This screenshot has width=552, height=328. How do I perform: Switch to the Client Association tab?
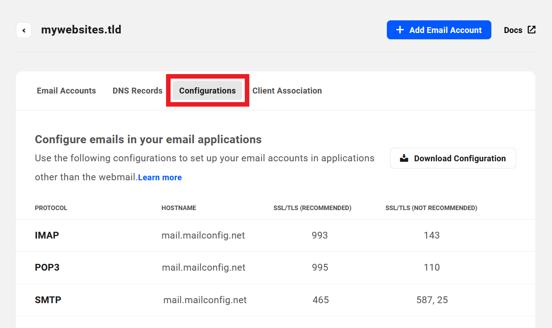tap(287, 90)
